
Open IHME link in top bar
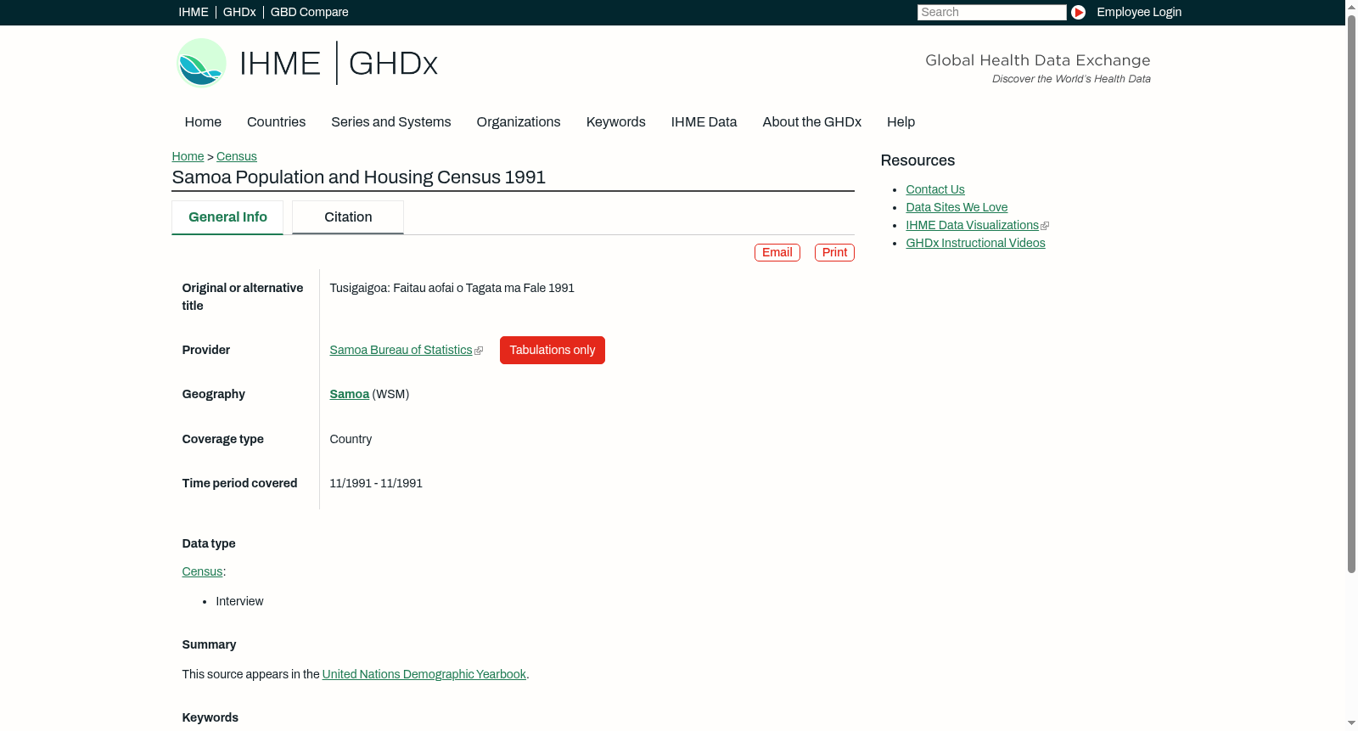[194, 12]
